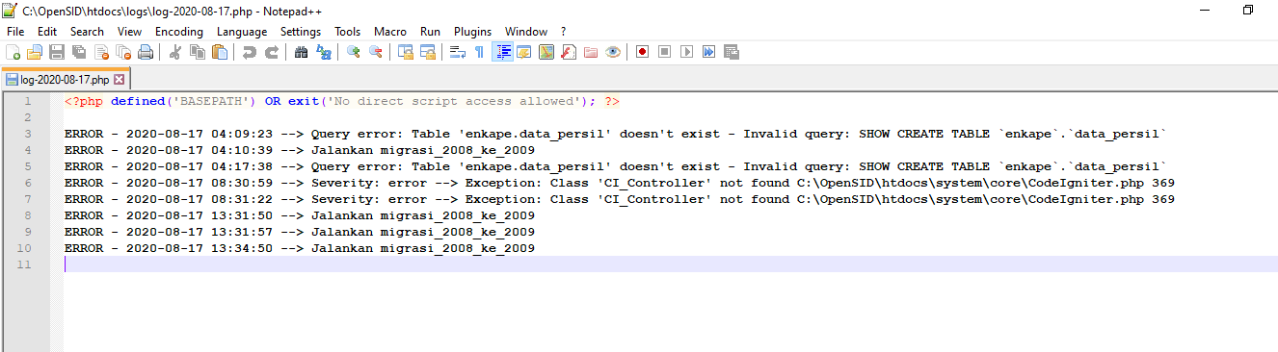
Task: Open the Macro menu
Action: click(390, 32)
